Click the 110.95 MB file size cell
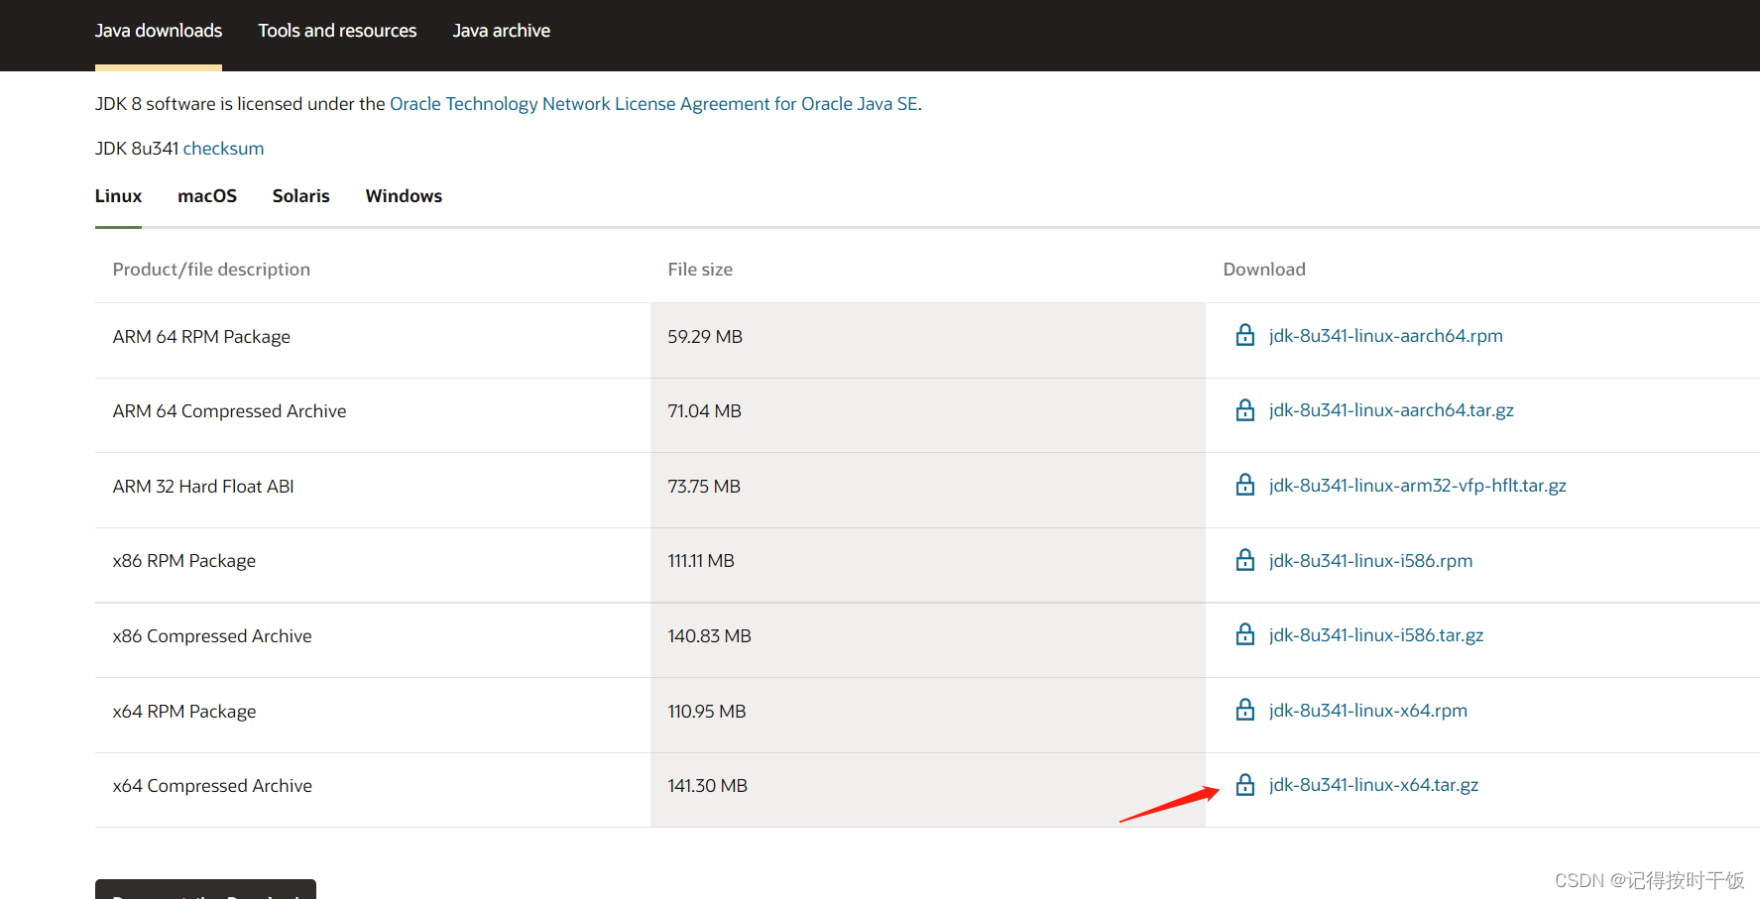The image size is (1760, 899). [928, 715]
